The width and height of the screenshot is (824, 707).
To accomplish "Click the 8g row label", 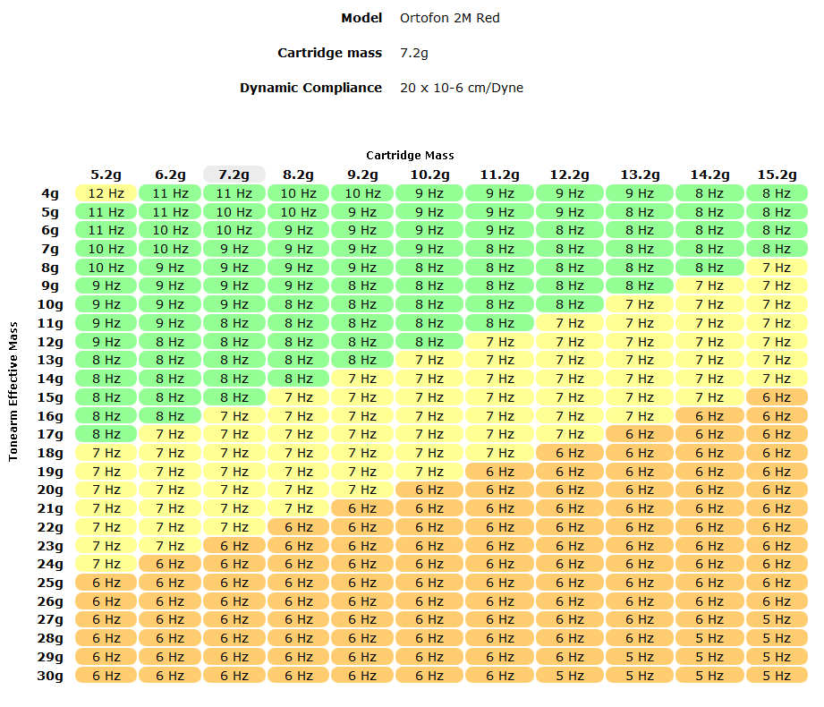I will click(x=50, y=268).
